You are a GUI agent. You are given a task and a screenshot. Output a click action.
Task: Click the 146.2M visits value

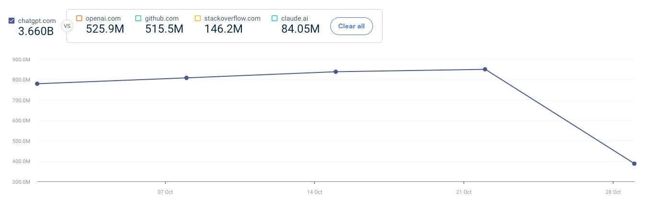tap(223, 29)
